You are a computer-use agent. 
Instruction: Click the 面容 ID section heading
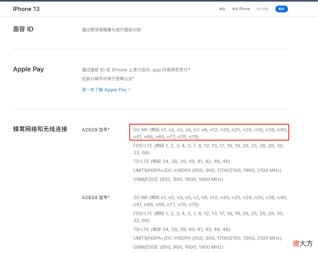pos(23,29)
